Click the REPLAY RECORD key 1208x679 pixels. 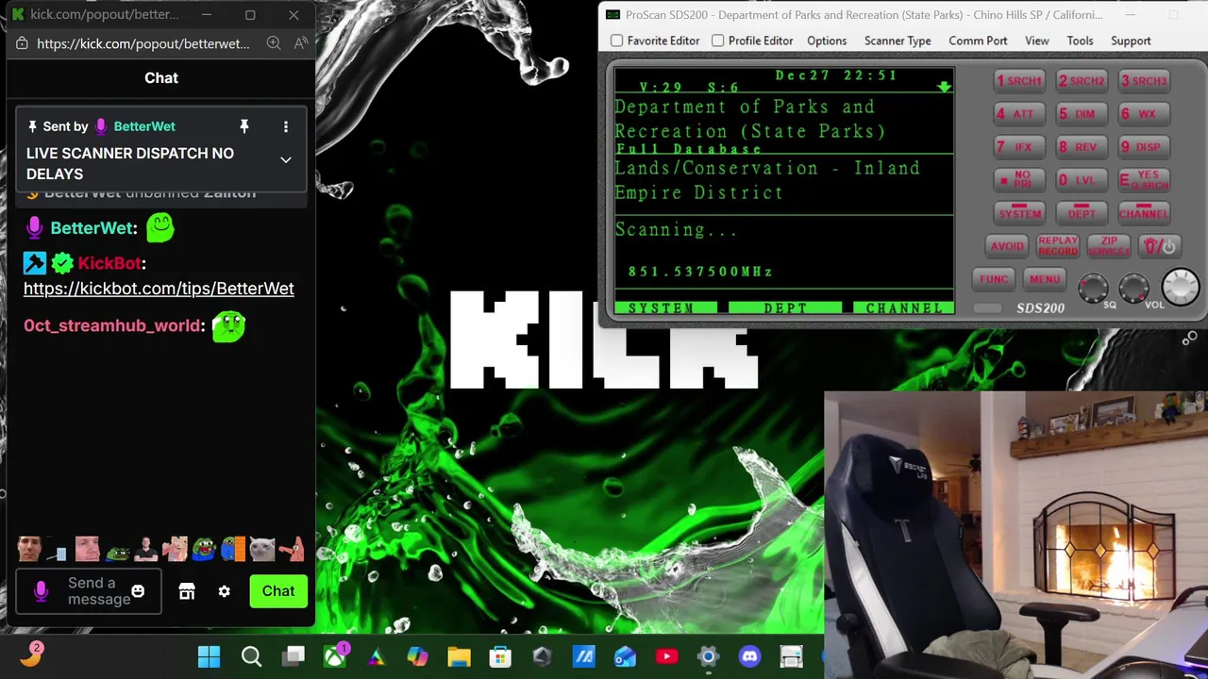(1058, 246)
